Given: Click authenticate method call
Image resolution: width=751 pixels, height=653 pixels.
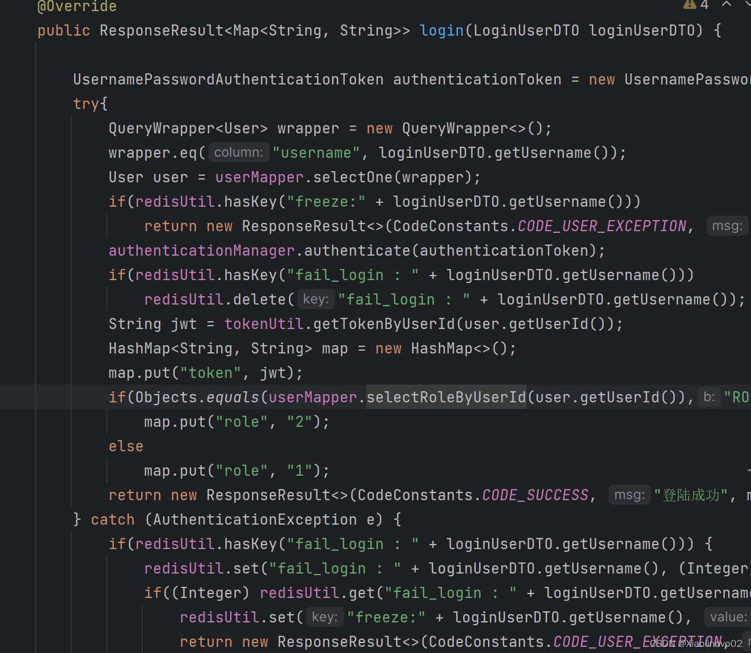Looking at the screenshot, I should pos(357,251).
